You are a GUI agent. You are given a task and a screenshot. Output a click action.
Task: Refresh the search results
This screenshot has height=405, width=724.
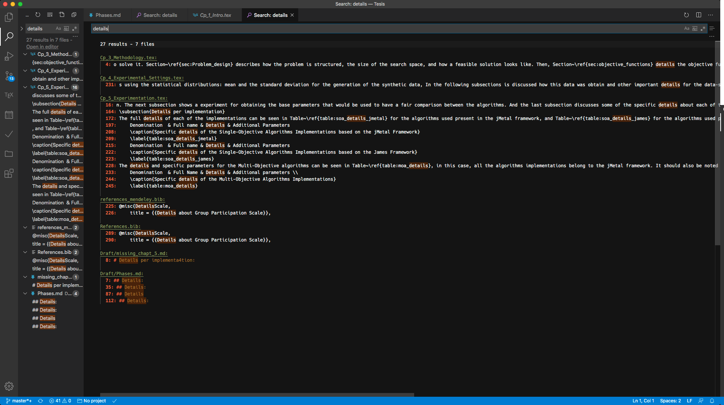(38, 15)
